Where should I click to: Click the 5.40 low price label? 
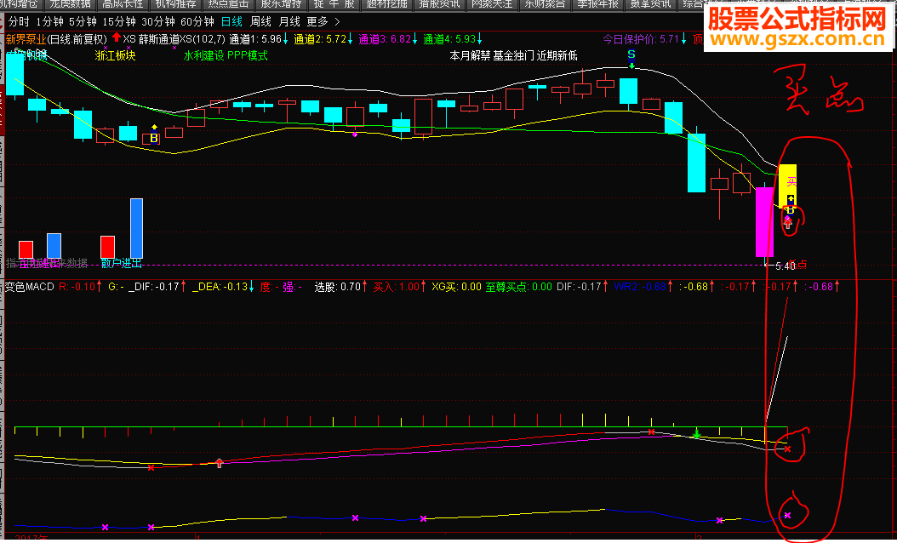coord(785,266)
